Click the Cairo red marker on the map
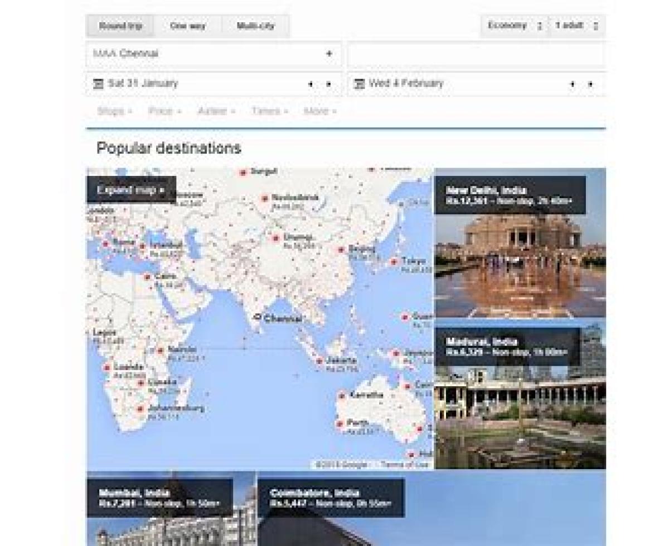Viewport: 669px width, 546px height. (x=148, y=277)
